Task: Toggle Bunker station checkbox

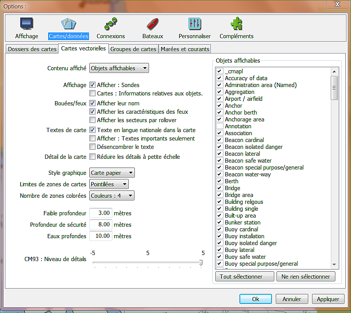Action: 220,223
